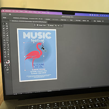This screenshot has width=109, height=109.
Task: Open the Home screen icon
Action: (10, 14)
